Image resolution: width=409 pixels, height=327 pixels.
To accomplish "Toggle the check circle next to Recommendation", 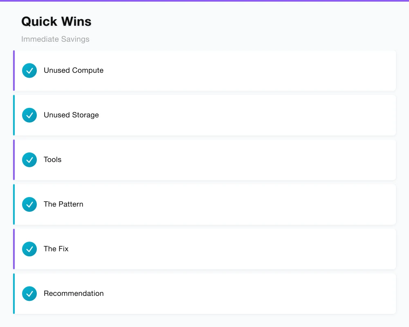I will [29, 293].
